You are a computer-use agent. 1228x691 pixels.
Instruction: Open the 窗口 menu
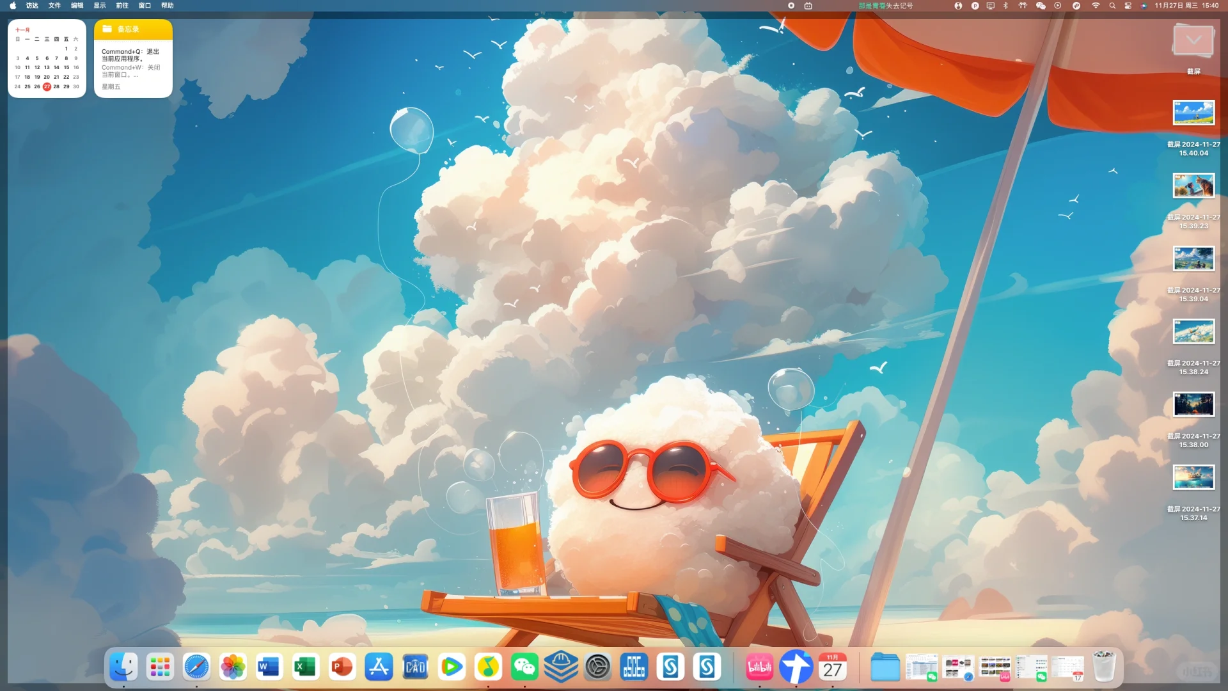[x=145, y=6]
